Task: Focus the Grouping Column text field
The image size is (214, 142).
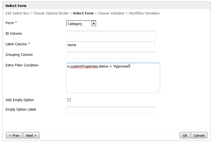Action: pos(110,55)
